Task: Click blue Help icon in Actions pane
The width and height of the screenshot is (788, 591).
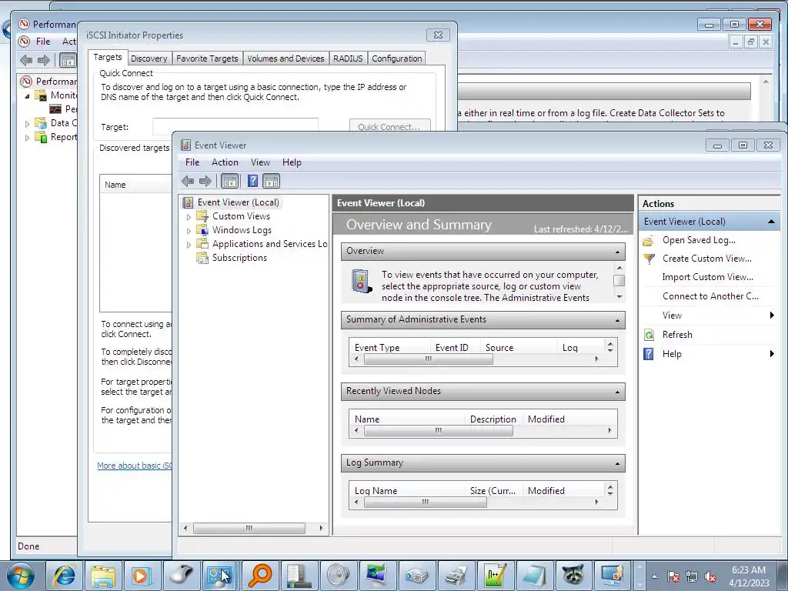Action: [x=649, y=354]
